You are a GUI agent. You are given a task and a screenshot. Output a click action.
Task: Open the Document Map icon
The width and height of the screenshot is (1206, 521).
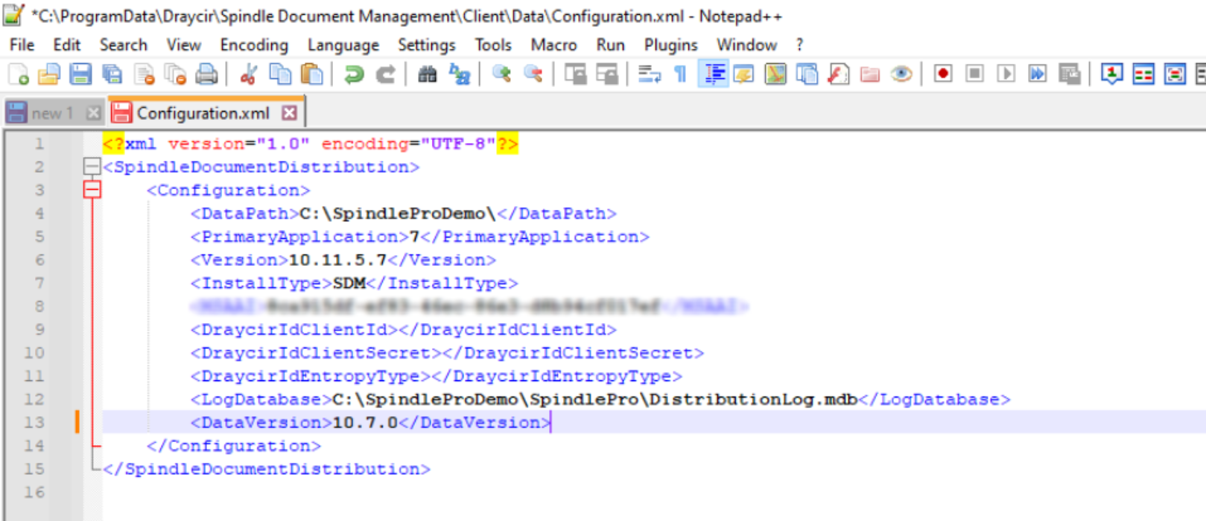(775, 74)
